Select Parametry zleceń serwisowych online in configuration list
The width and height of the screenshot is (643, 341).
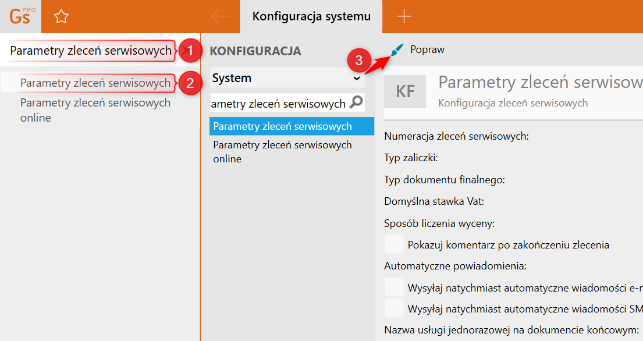click(x=282, y=151)
